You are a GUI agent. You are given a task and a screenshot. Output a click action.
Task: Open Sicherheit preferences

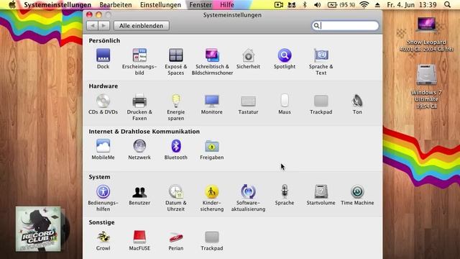pyautogui.click(x=248, y=59)
